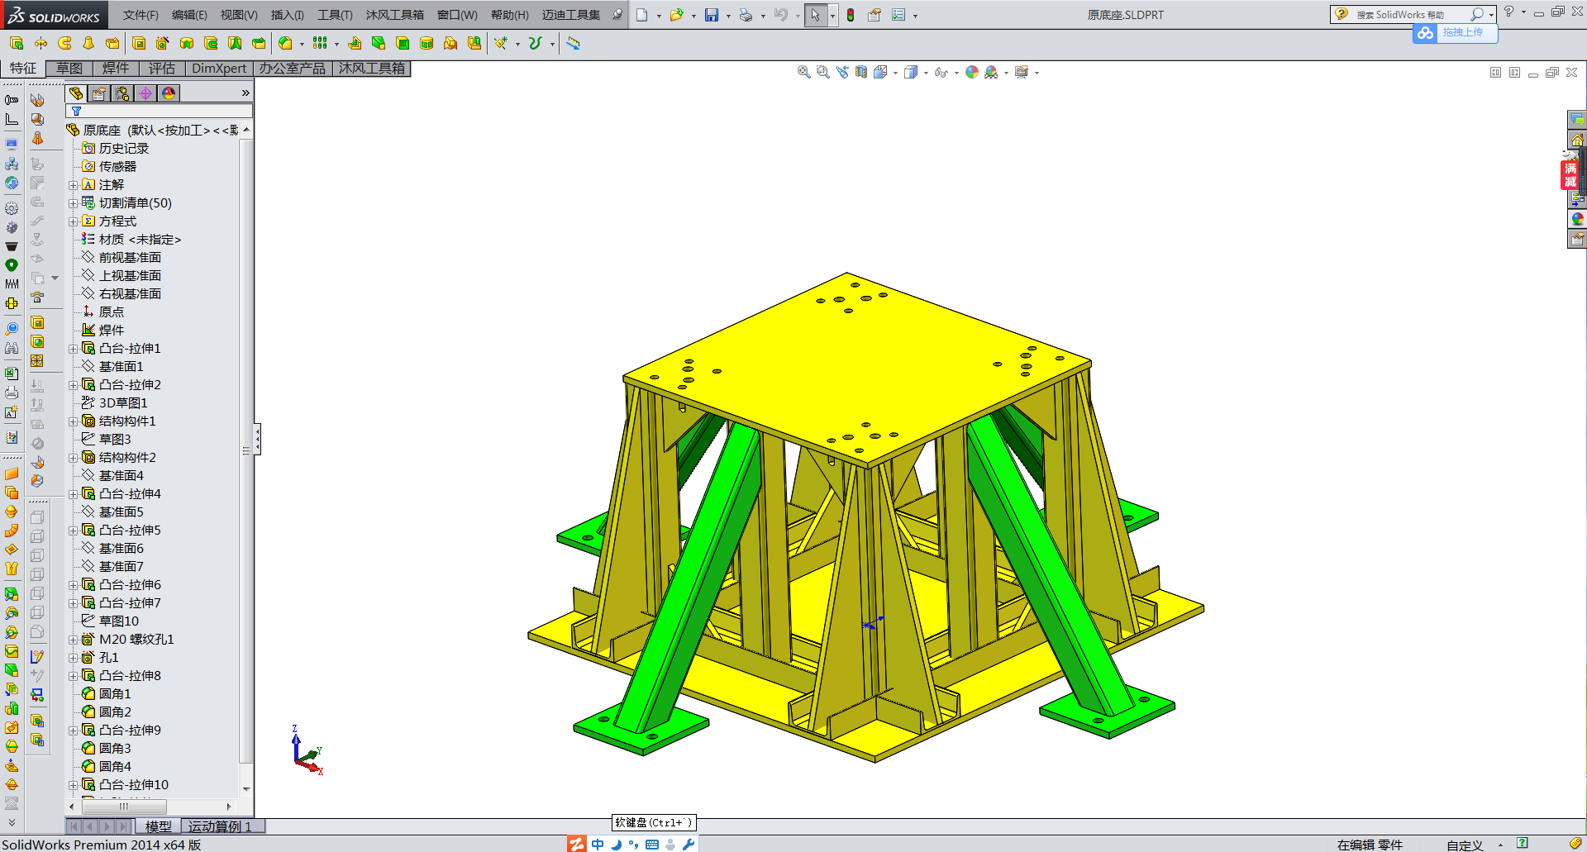Screen dimensions: 1587x852
Task: Click the Curves toolbar icon
Action: click(536, 43)
